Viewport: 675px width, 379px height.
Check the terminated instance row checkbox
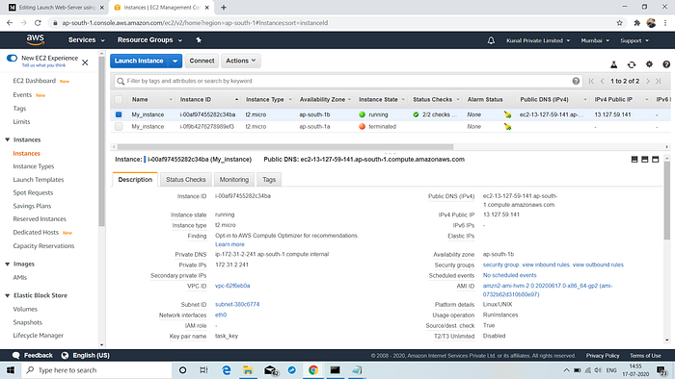tap(119, 127)
